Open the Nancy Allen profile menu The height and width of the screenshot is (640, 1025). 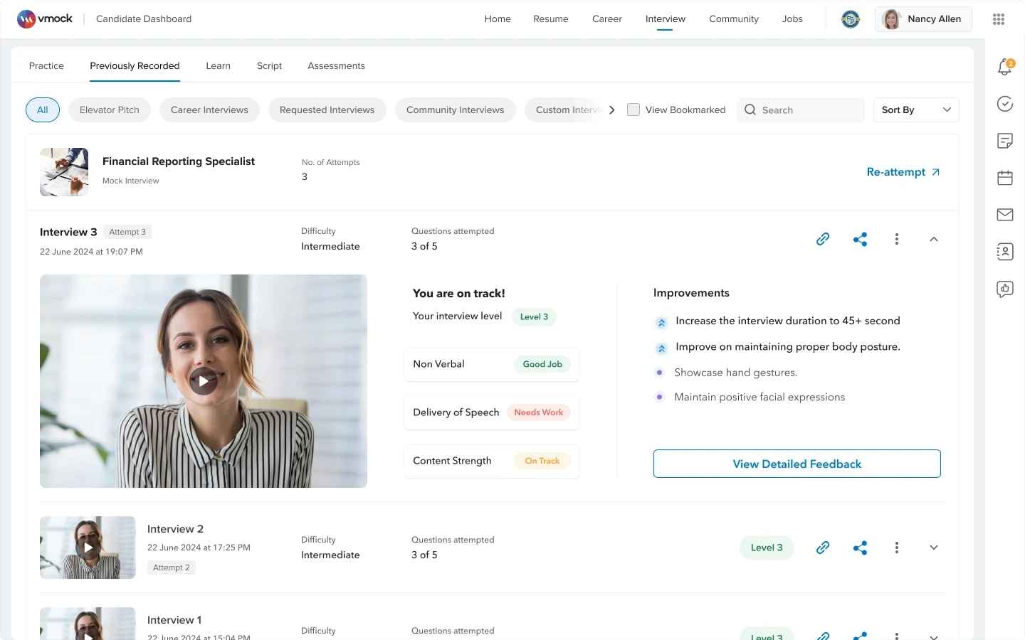[x=923, y=19]
